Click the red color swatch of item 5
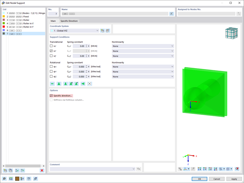 tap(4, 27)
